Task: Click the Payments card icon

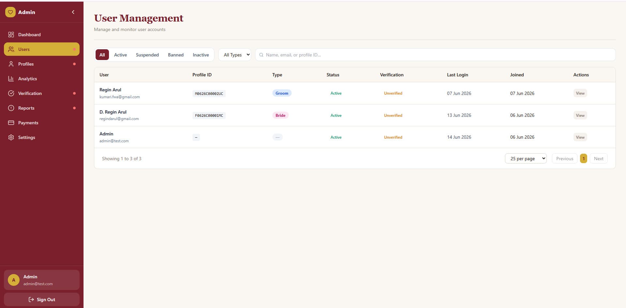Action: click(11, 123)
